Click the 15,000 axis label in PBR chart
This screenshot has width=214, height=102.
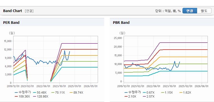point(118,55)
